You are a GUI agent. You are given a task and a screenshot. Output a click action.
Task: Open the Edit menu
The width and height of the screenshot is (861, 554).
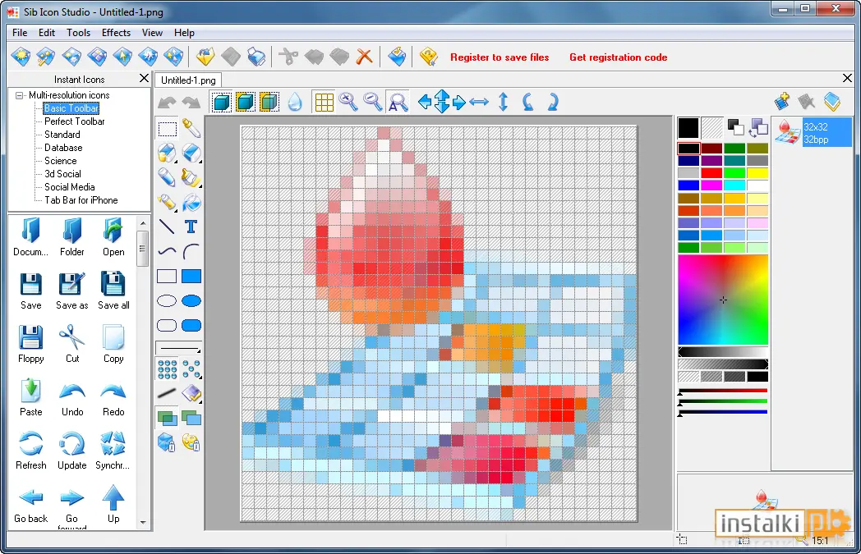click(x=47, y=33)
